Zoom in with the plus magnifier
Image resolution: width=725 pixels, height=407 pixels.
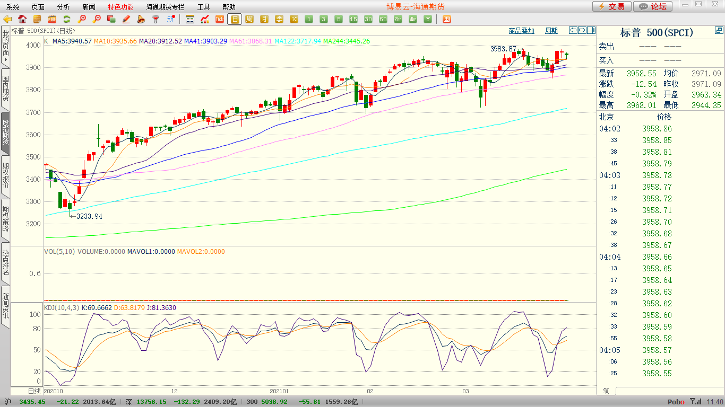click(82, 19)
